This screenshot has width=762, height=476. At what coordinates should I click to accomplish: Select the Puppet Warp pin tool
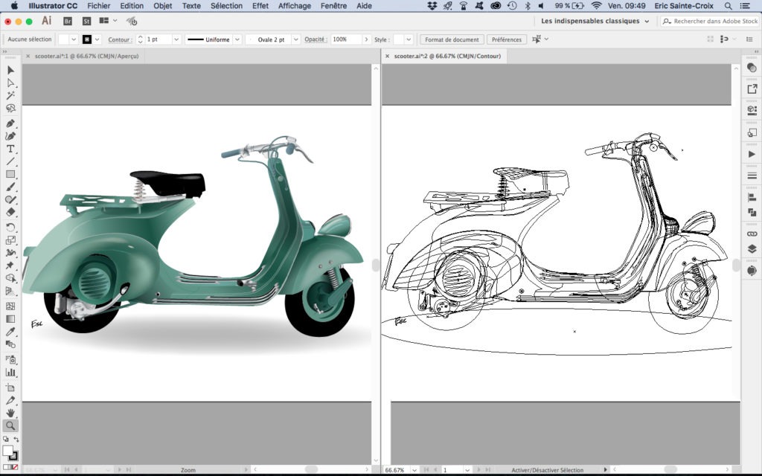(10, 266)
